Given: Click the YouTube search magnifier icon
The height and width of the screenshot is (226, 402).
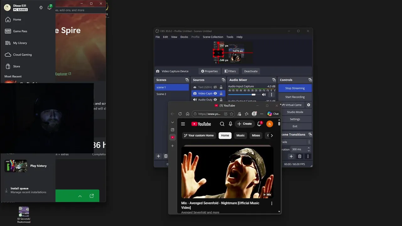Looking at the screenshot, I should click(x=222, y=124).
